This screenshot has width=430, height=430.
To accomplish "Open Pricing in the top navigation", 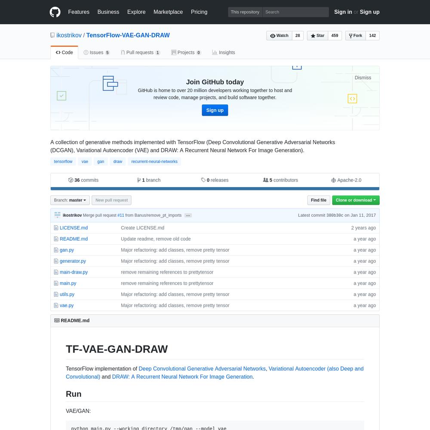I will point(199,12).
